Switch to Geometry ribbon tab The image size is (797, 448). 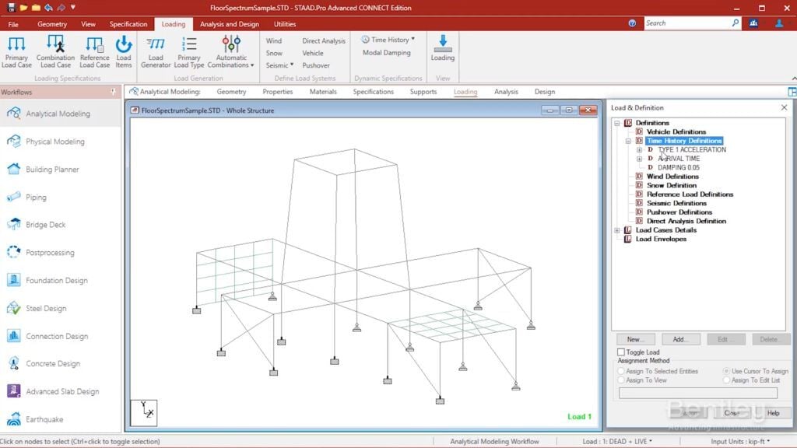coord(52,24)
